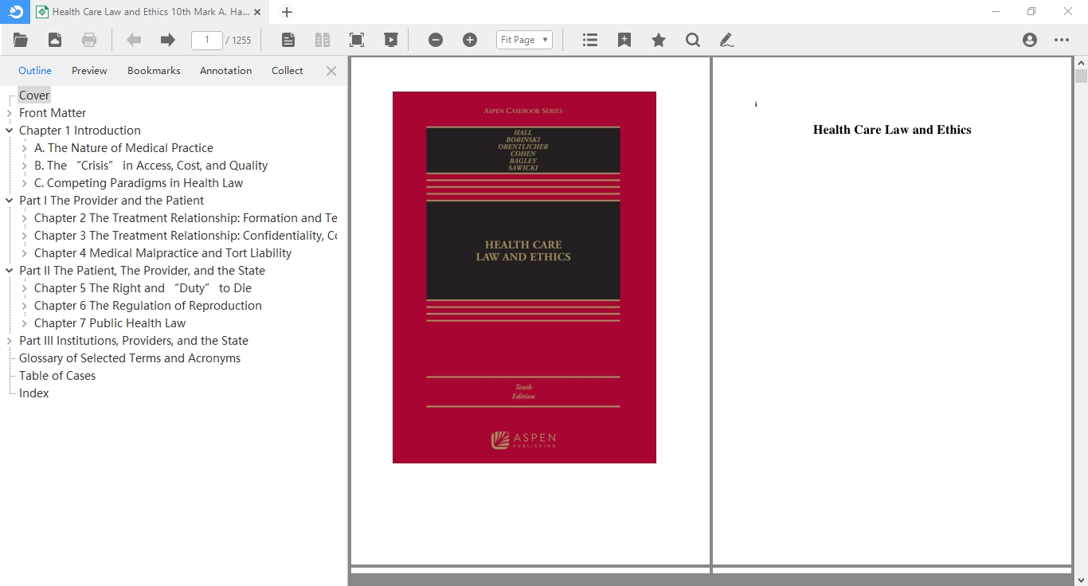Image resolution: width=1088 pixels, height=586 pixels.
Task: Click the Health Care Law and Ethics title page
Action: pyautogui.click(x=892, y=311)
